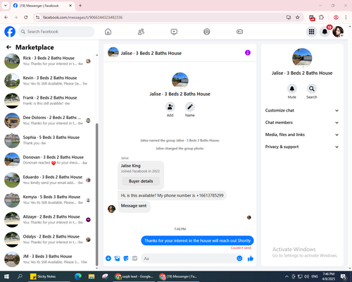
Task: Attach a file with photo icon
Action: tap(117, 259)
